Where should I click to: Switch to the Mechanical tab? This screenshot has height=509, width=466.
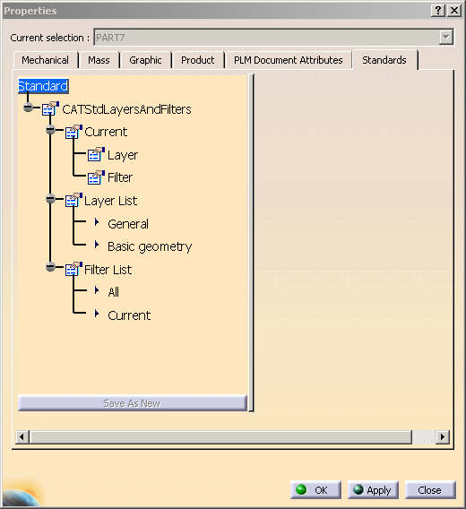[45, 60]
